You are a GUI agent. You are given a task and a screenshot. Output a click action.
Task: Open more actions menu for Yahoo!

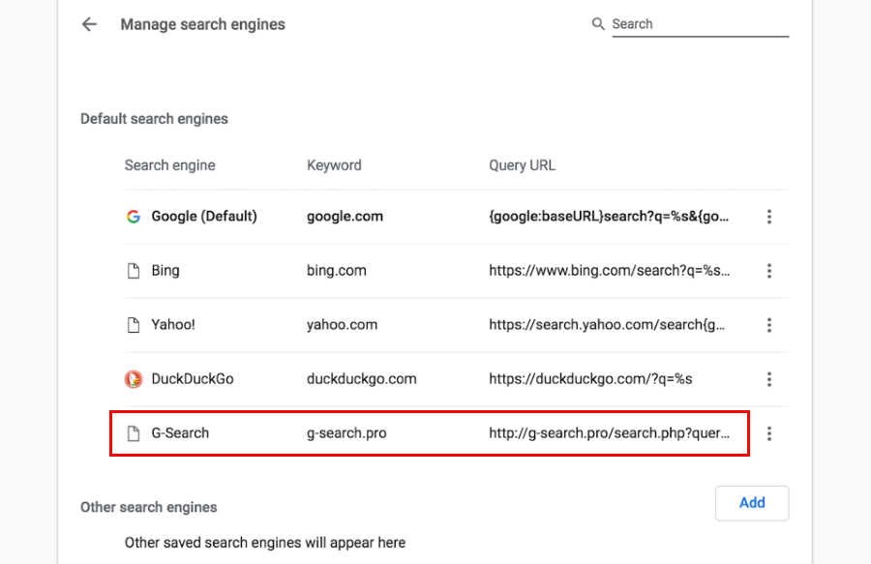pyautogui.click(x=769, y=325)
